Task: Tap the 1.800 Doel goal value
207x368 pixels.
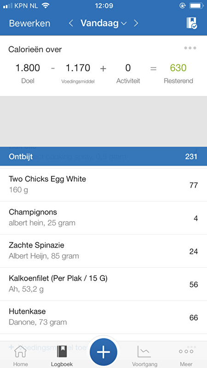Action: pos(28,68)
